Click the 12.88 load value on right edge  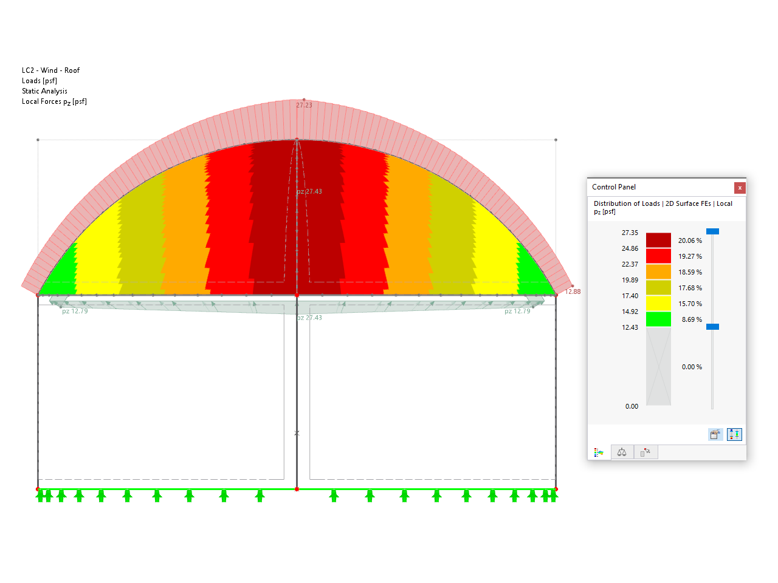click(572, 291)
